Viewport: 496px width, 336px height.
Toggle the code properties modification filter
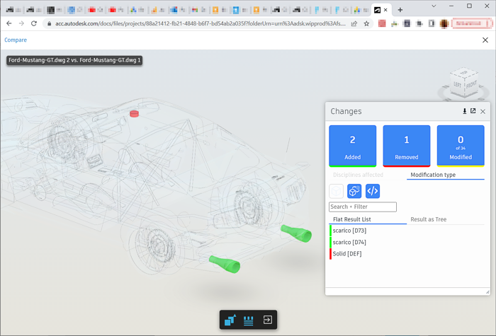coord(373,191)
